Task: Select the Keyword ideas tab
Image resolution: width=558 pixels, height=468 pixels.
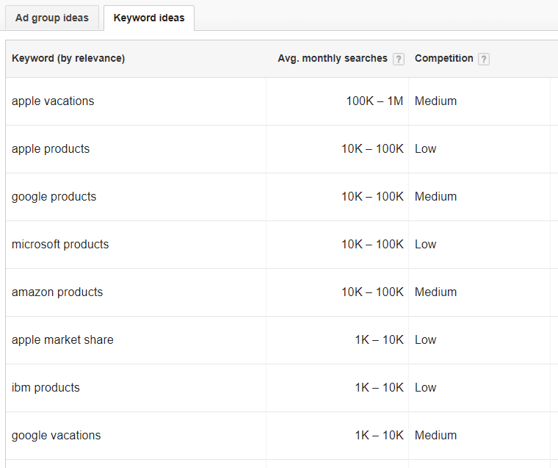Action: (149, 18)
